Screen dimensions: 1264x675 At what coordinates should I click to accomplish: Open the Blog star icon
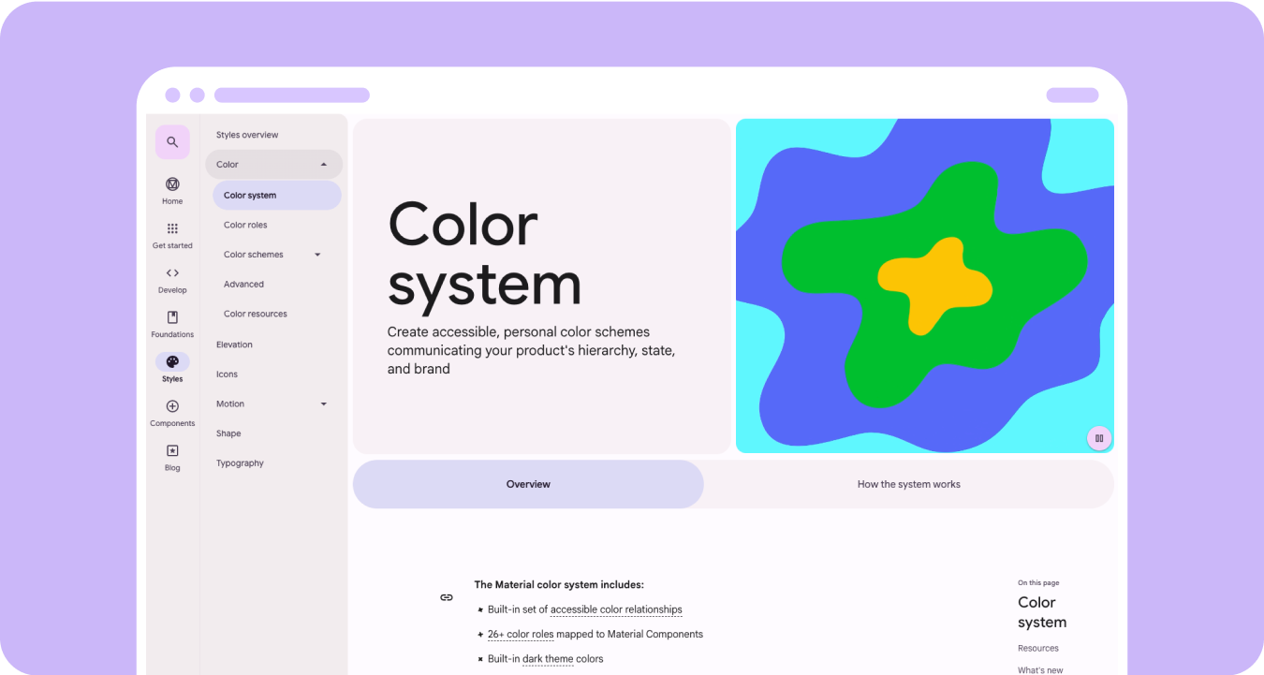tap(172, 451)
